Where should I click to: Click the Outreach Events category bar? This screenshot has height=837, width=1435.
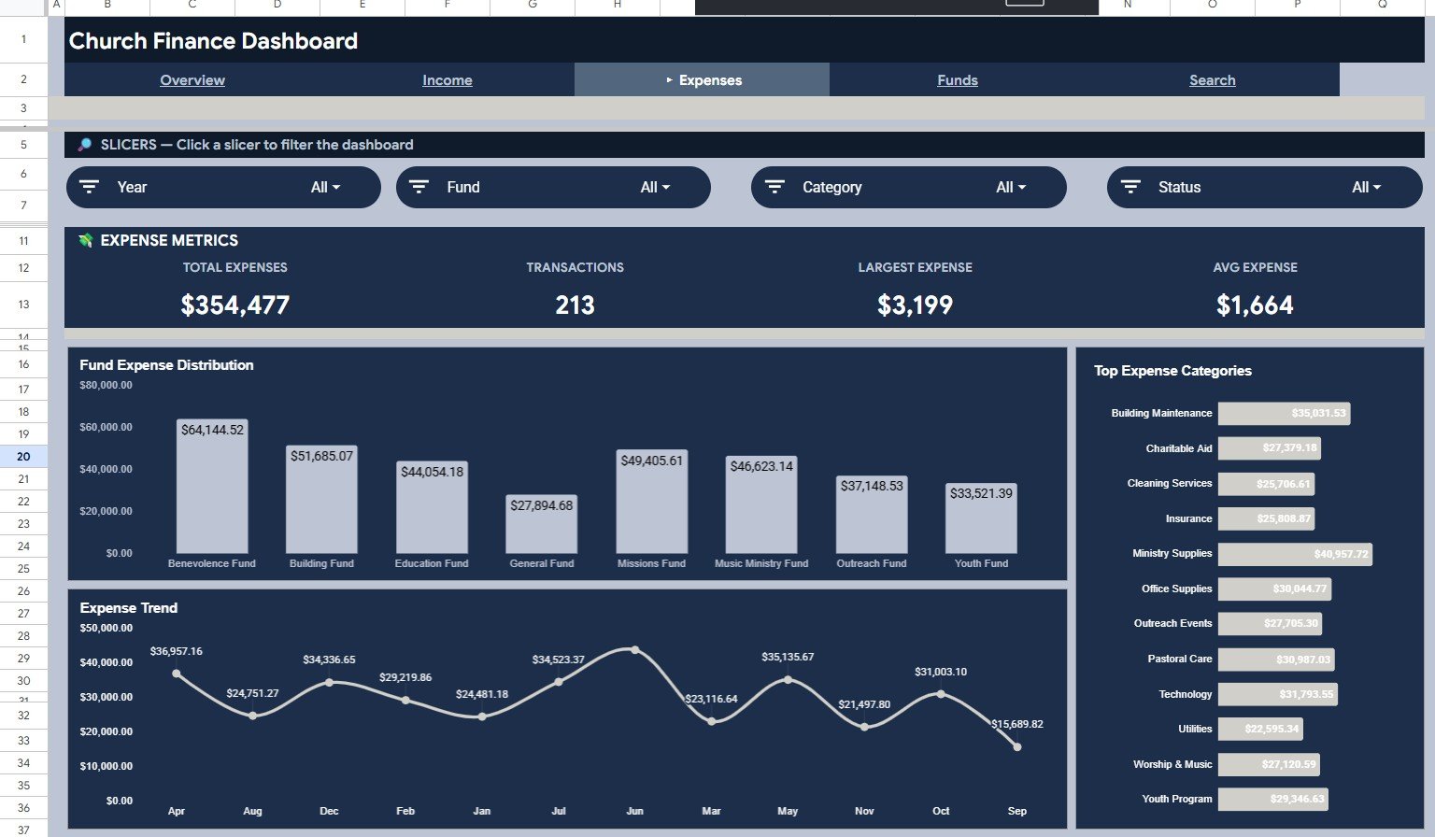(x=1271, y=623)
